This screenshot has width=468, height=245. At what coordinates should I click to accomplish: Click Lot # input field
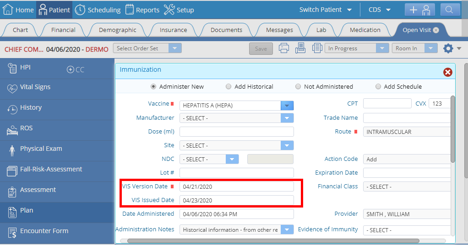point(236,173)
